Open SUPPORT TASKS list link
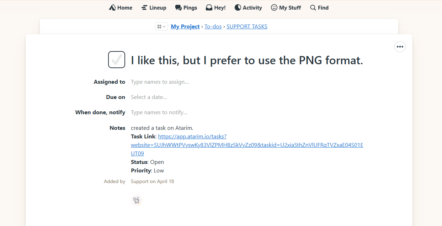442x226 pixels. click(247, 27)
